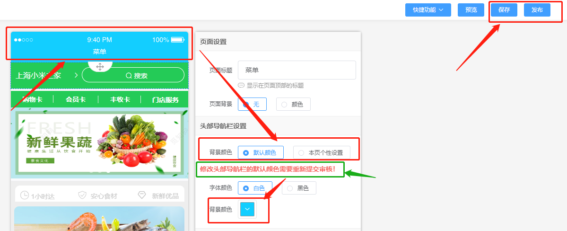Click the diamond icon beside 新鲜优品

click(x=142, y=195)
